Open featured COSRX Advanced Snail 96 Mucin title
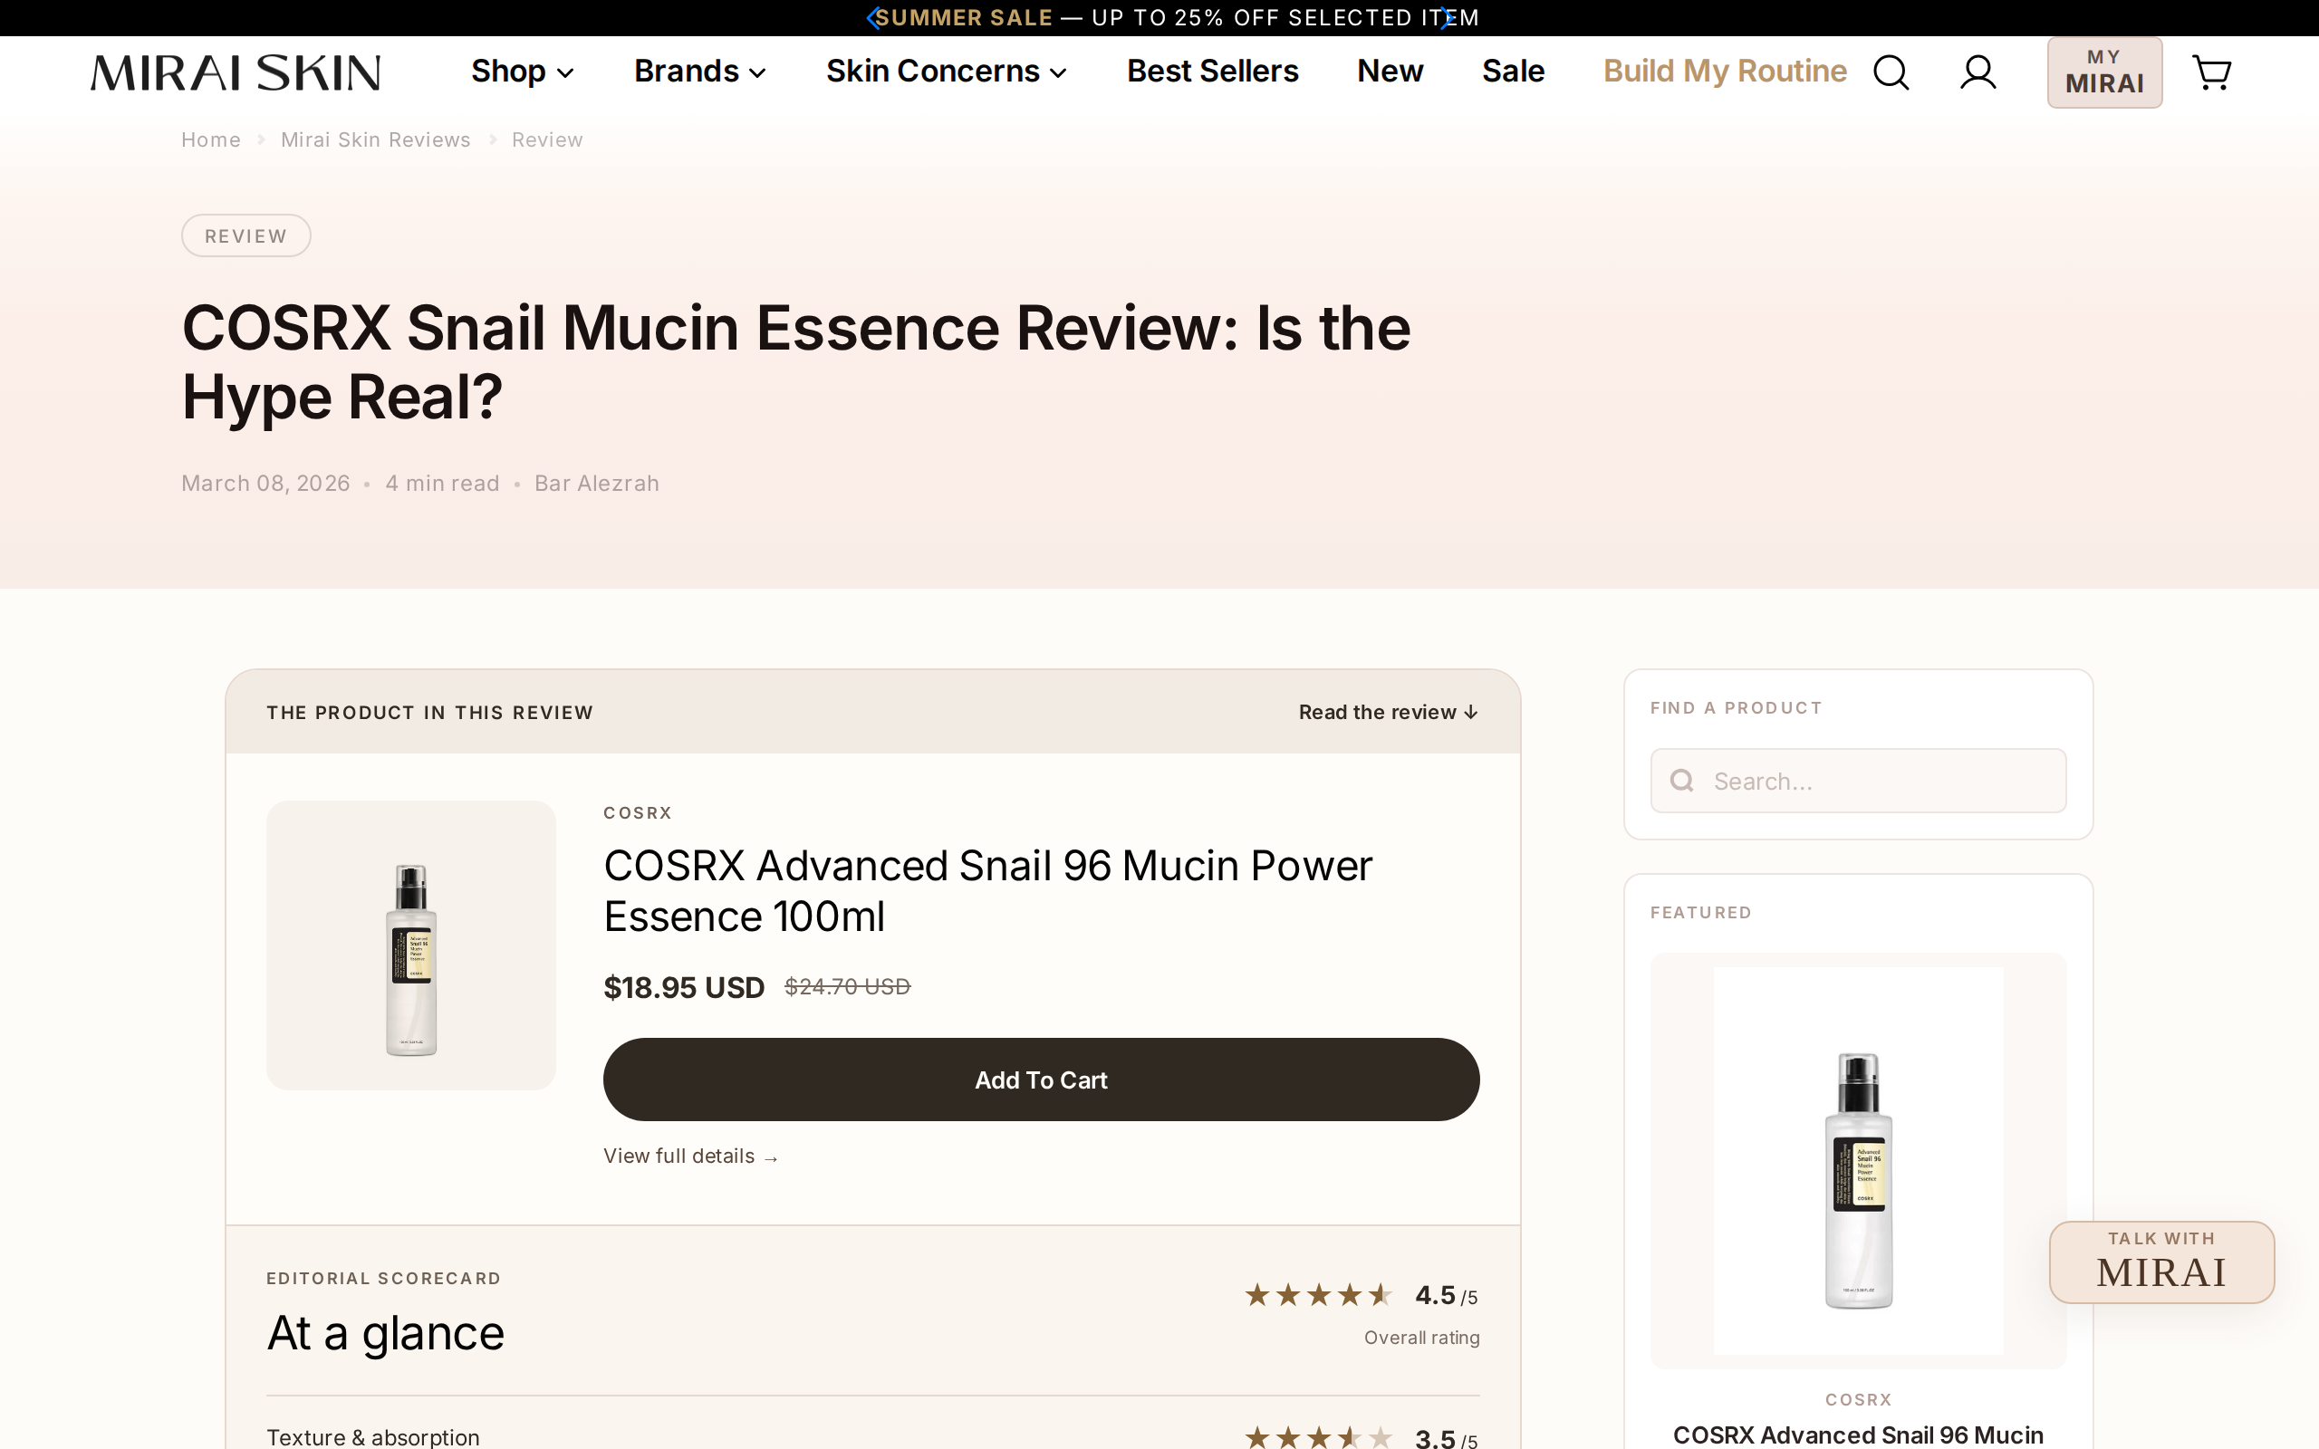The image size is (2319, 1449). pyautogui.click(x=1858, y=1435)
